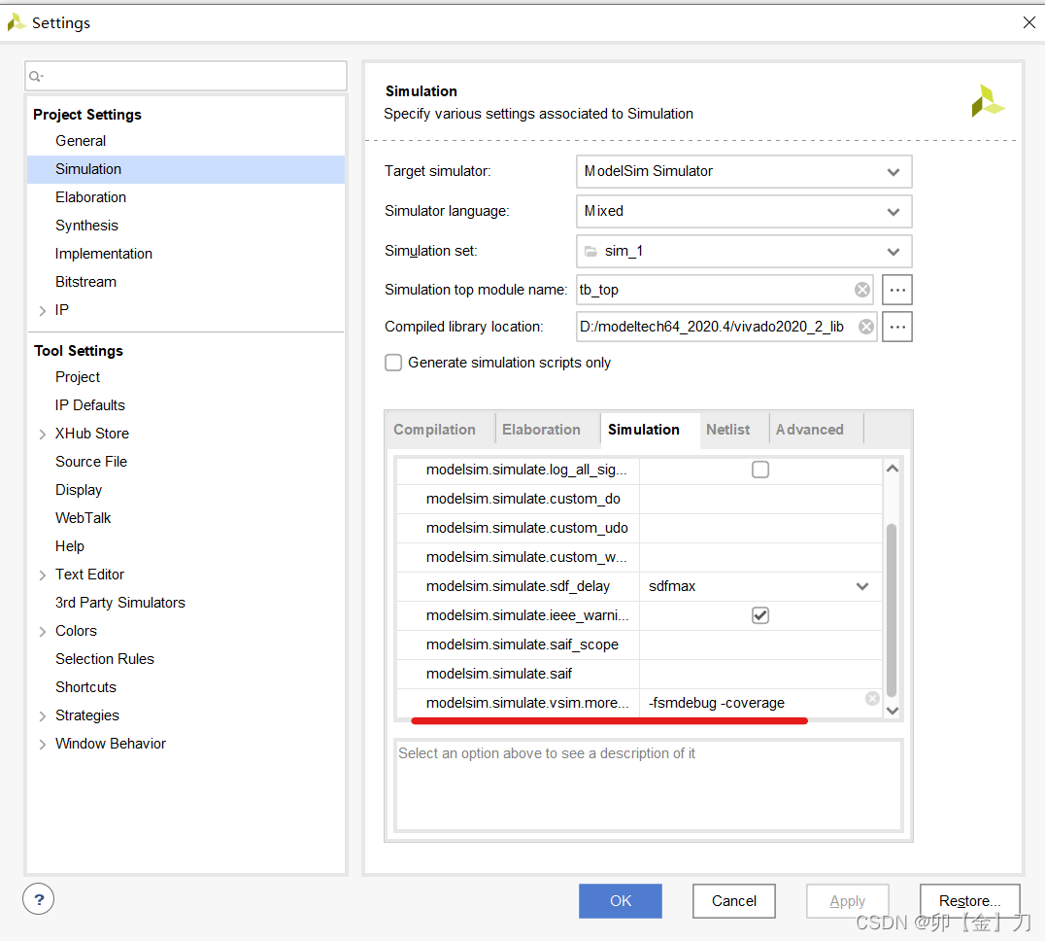
Task: Open the Advanced tab
Action: (x=809, y=429)
